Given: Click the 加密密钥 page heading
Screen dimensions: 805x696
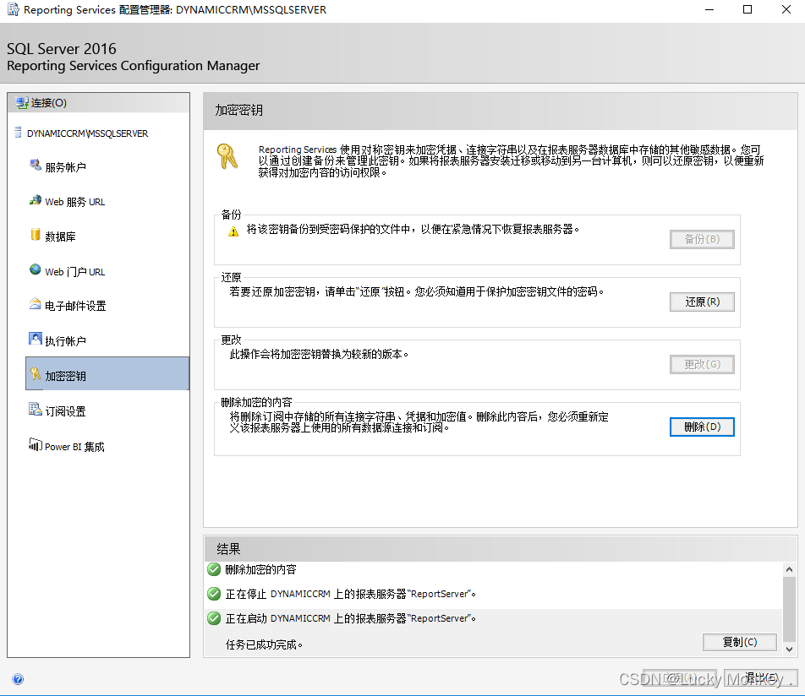Looking at the screenshot, I should click(x=238, y=111).
